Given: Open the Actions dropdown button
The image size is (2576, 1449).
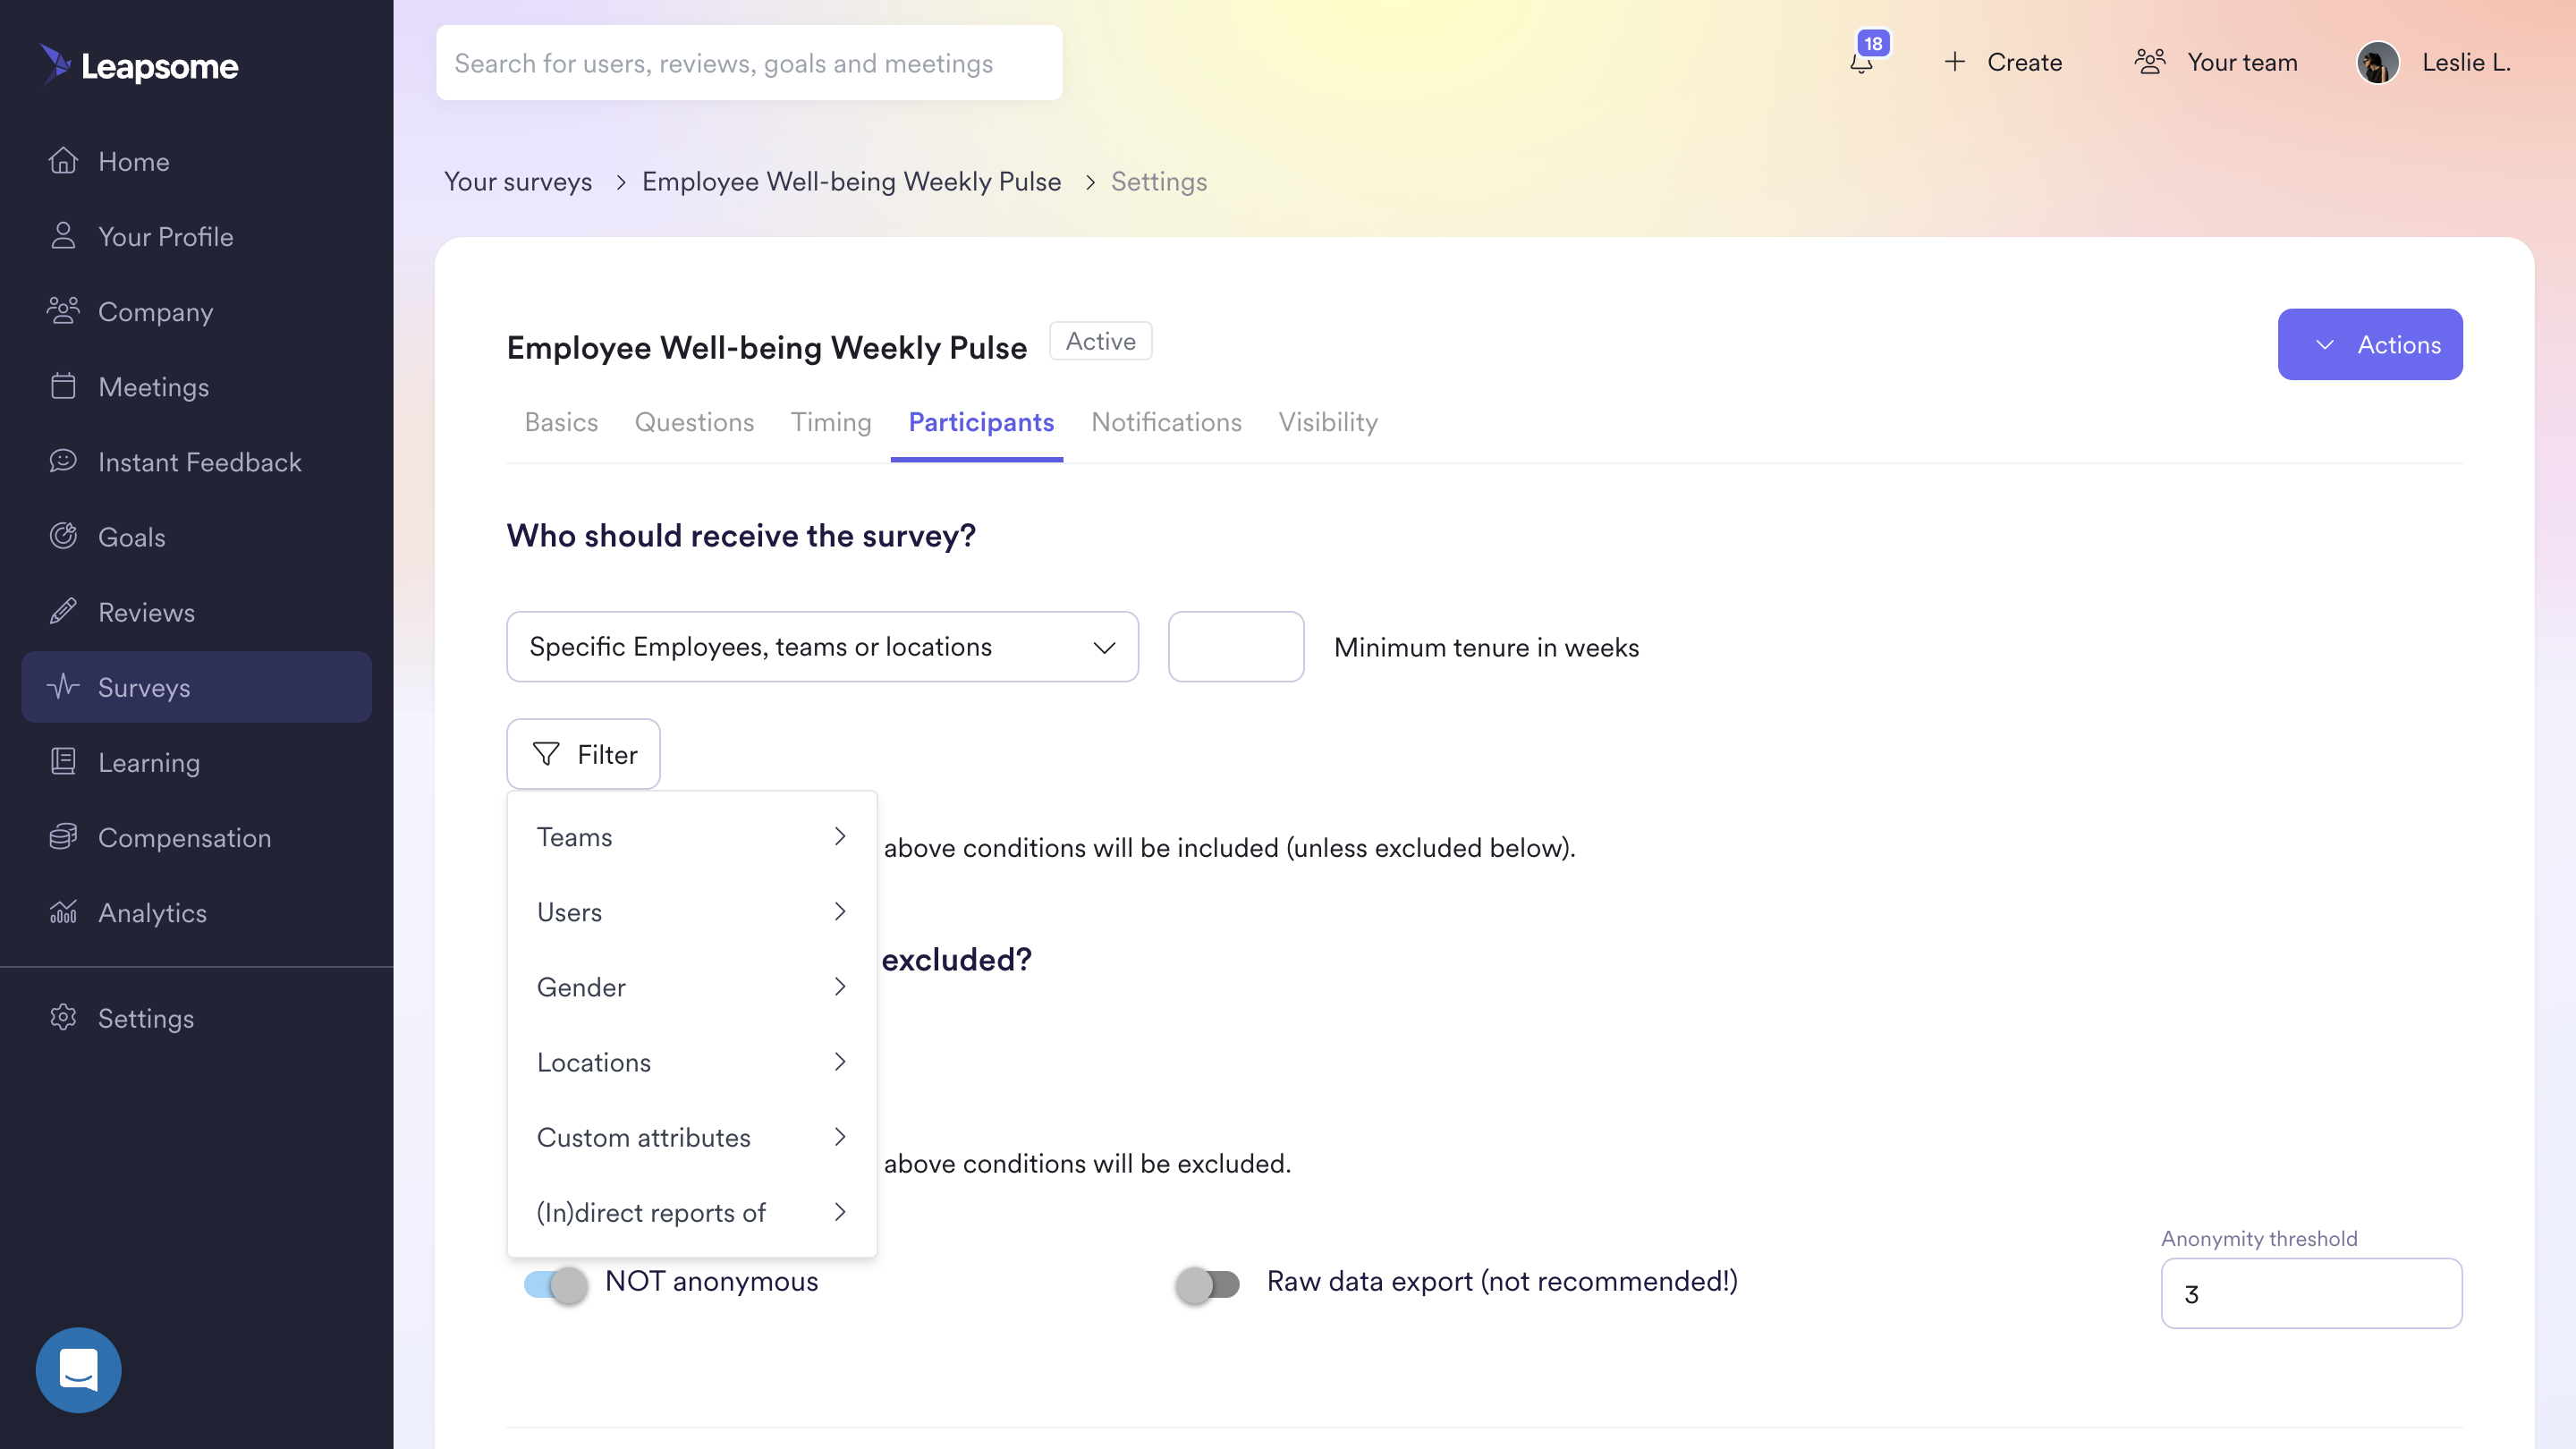Looking at the screenshot, I should click(2370, 345).
